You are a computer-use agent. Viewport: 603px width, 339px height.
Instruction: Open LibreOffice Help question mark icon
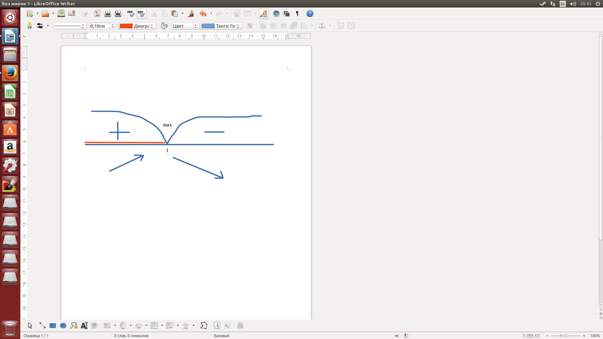tap(310, 14)
